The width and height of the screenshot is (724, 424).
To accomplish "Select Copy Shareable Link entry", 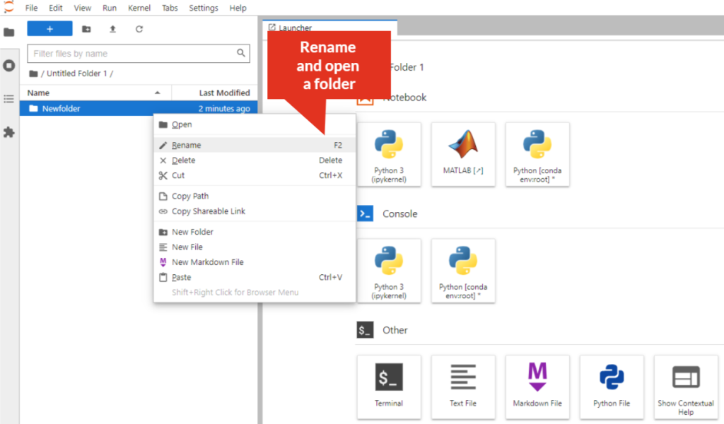I will coord(255,211).
